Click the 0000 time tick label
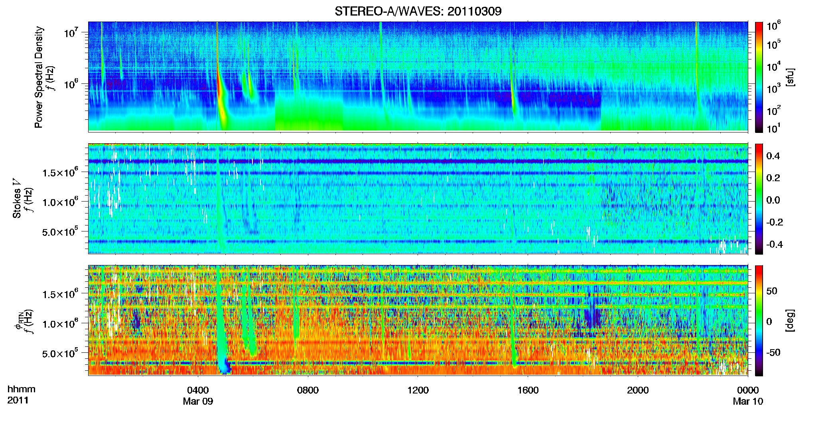836x431 pixels. pyautogui.click(x=748, y=390)
